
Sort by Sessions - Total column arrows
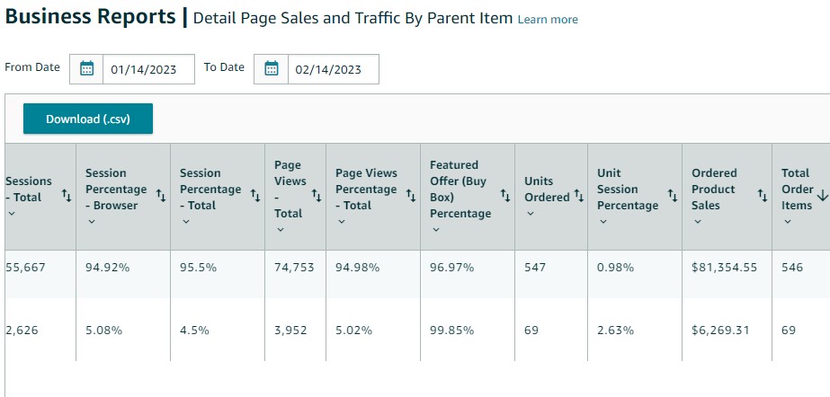[x=66, y=195]
